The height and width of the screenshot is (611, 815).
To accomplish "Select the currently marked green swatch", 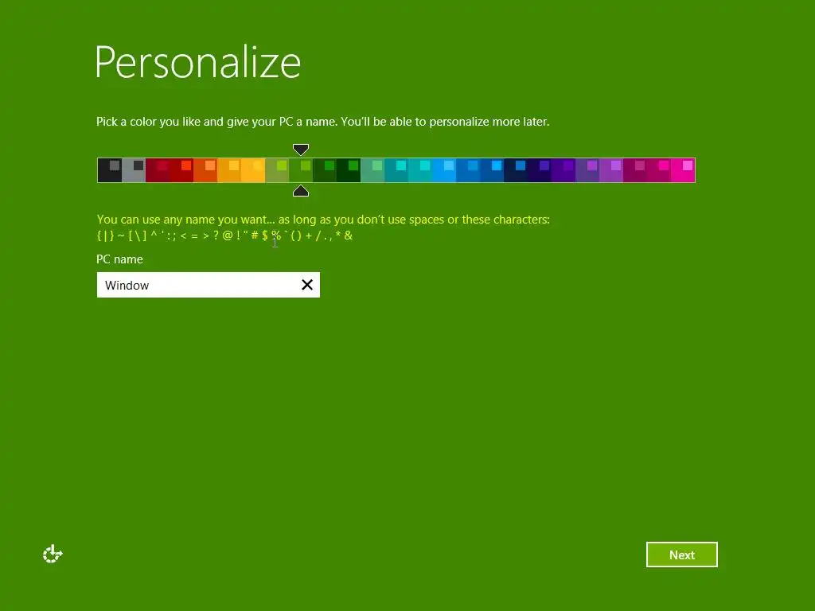I will point(301,170).
